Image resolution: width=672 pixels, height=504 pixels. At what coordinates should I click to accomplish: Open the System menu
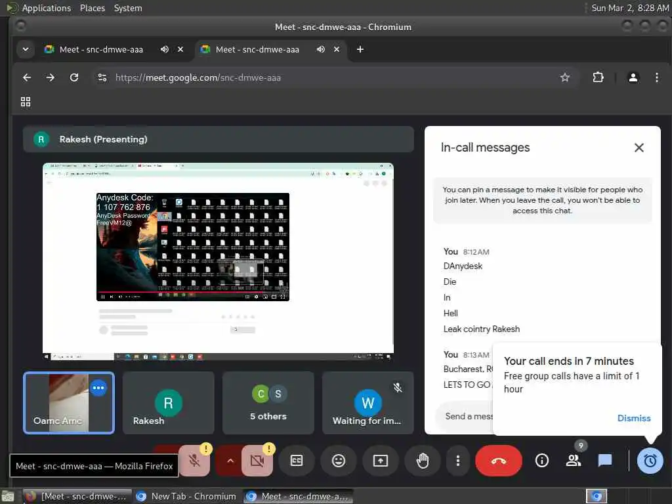coord(128,8)
